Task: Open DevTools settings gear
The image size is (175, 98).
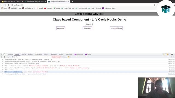Action: pos(172,54)
